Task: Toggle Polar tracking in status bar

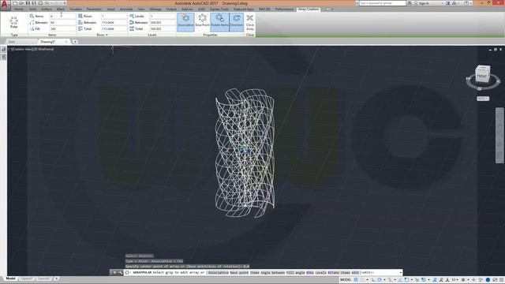Action: point(380,280)
